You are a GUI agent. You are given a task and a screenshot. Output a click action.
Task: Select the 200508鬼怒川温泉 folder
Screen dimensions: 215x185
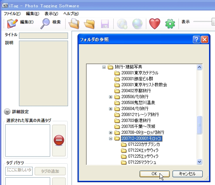[138, 103]
